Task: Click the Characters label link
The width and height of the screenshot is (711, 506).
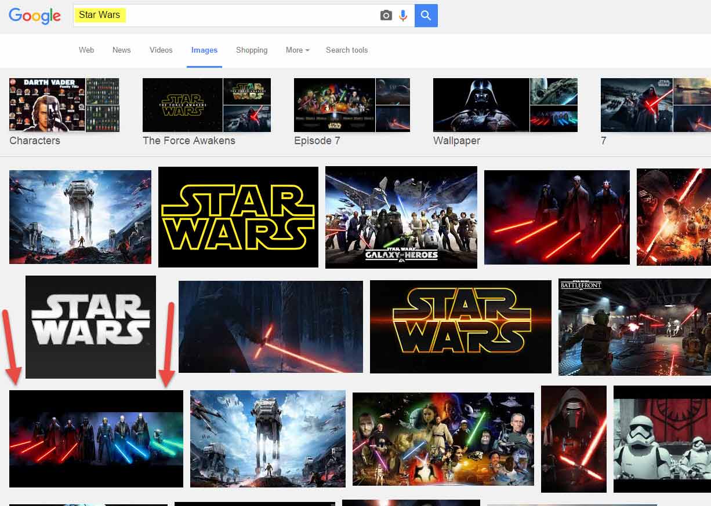Action: point(35,141)
